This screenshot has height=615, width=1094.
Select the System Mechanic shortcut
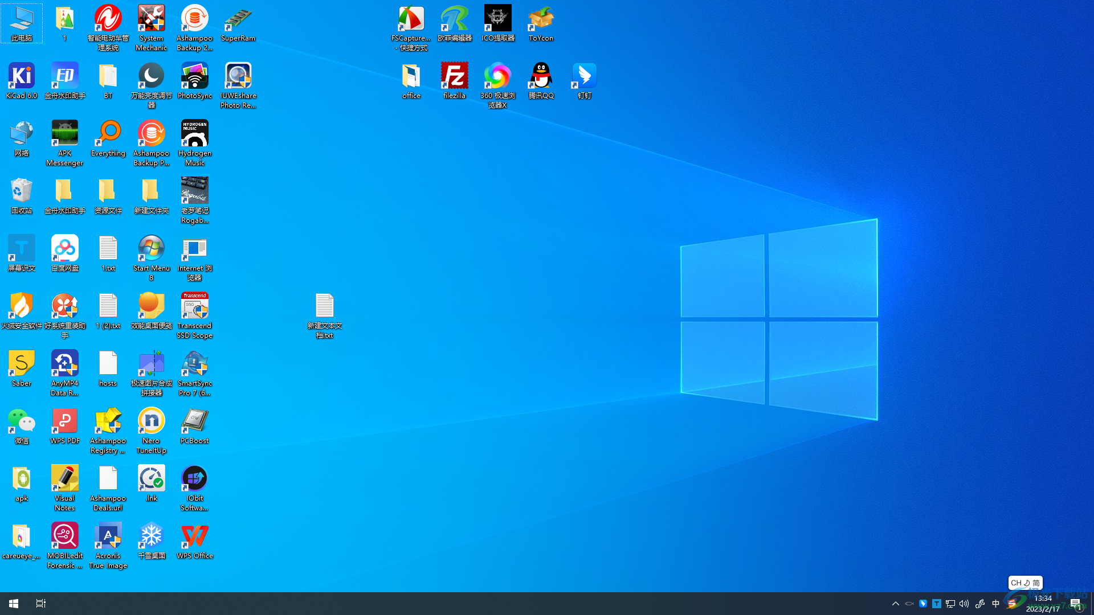coord(152,28)
